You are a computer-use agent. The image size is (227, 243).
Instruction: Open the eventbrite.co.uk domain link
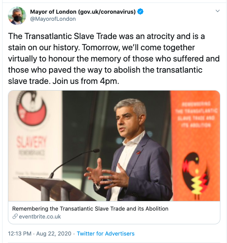coord(40,216)
